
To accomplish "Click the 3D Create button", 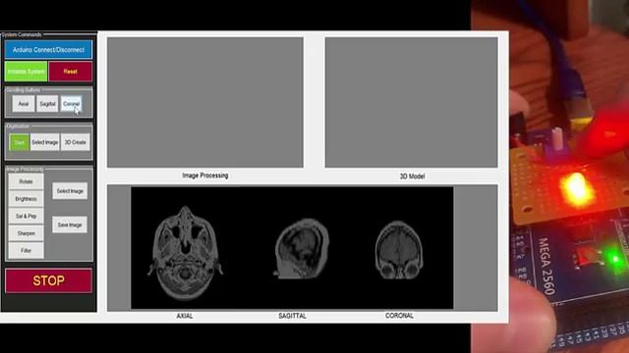I will tap(75, 142).
